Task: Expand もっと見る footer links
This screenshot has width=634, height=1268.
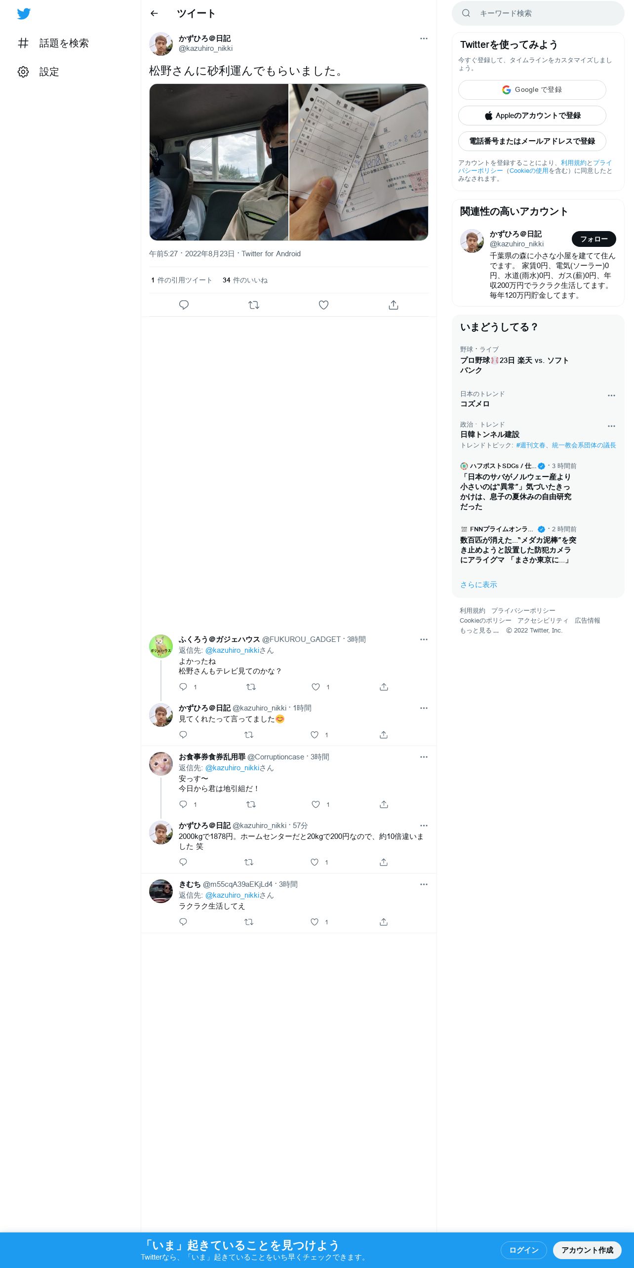Action: [479, 631]
